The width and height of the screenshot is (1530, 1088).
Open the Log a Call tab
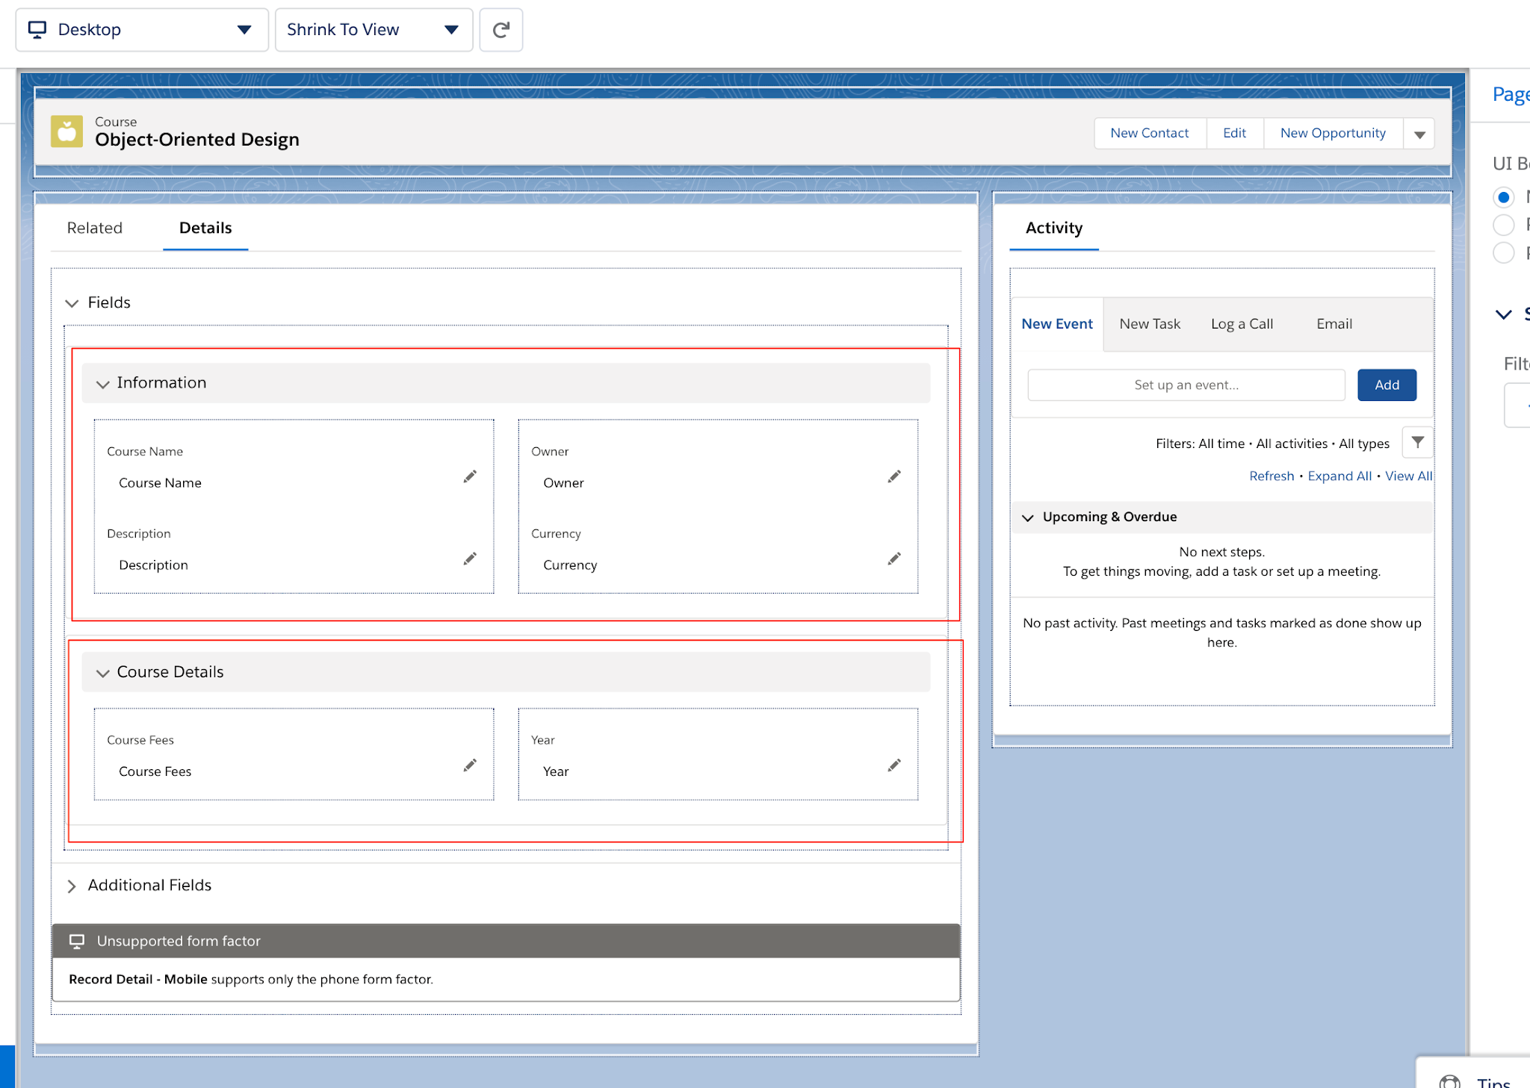1242,323
